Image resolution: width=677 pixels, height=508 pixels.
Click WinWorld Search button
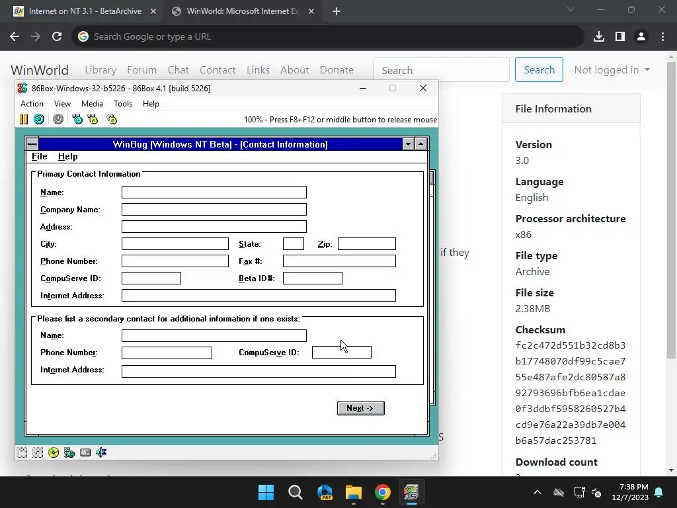[539, 69]
